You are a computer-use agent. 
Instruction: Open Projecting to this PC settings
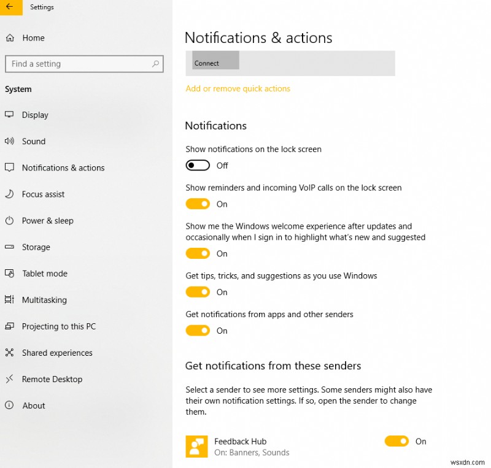[58, 326]
